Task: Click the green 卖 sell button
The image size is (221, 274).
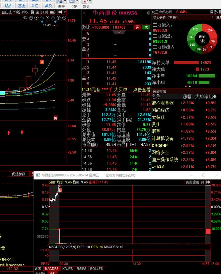Action: pyautogui.click(x=146, y=27)
